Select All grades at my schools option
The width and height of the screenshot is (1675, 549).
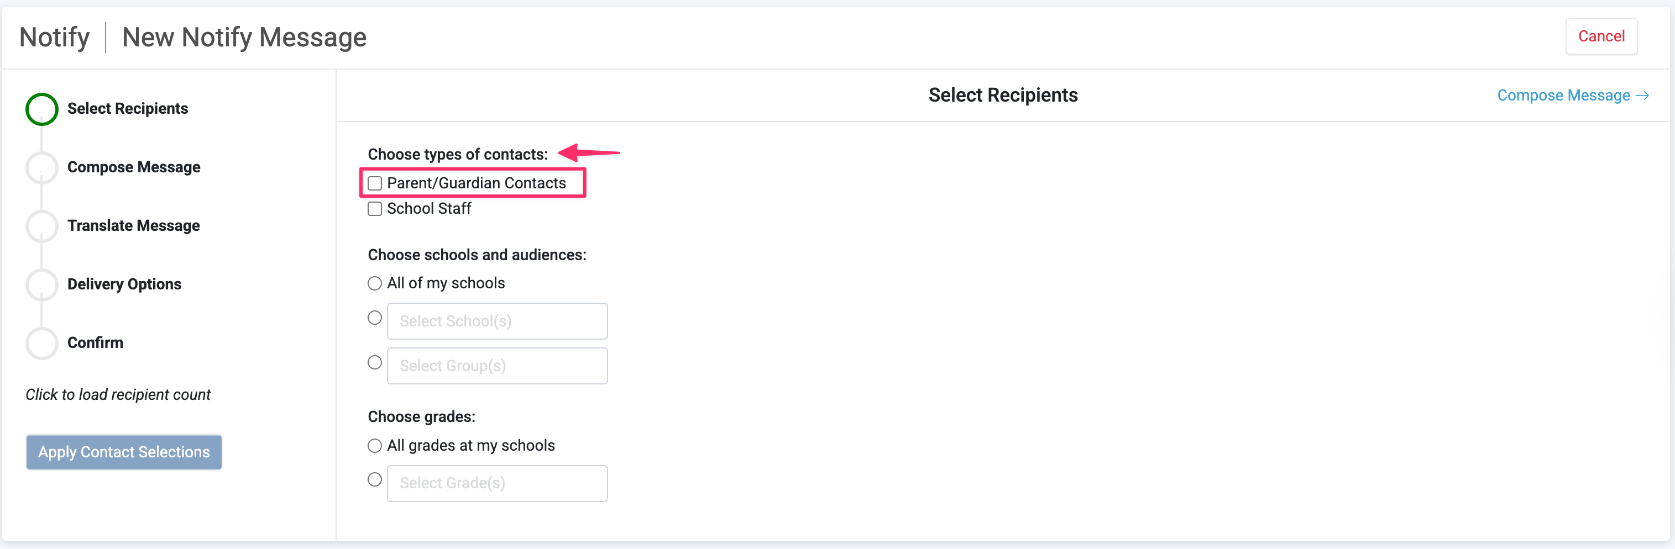(375, 446)
